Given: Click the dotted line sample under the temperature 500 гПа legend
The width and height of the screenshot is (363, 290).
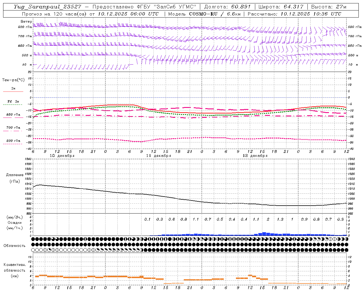Looking at the screenshot, I should [x=13, y=144].
